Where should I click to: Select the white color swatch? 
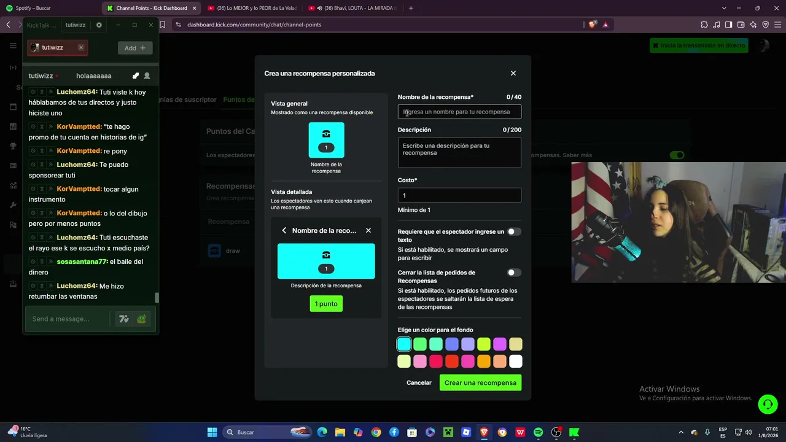point(516,362)
